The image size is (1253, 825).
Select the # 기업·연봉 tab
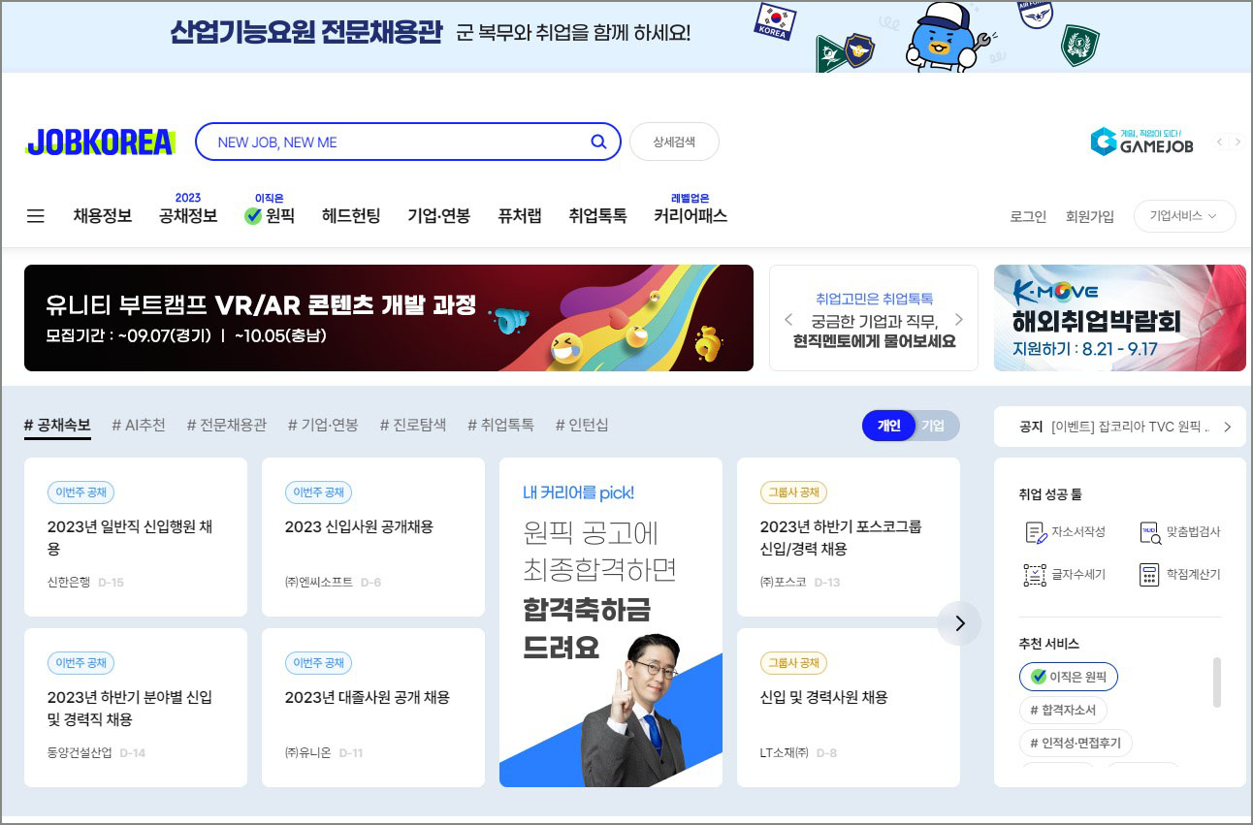(323, 425)
